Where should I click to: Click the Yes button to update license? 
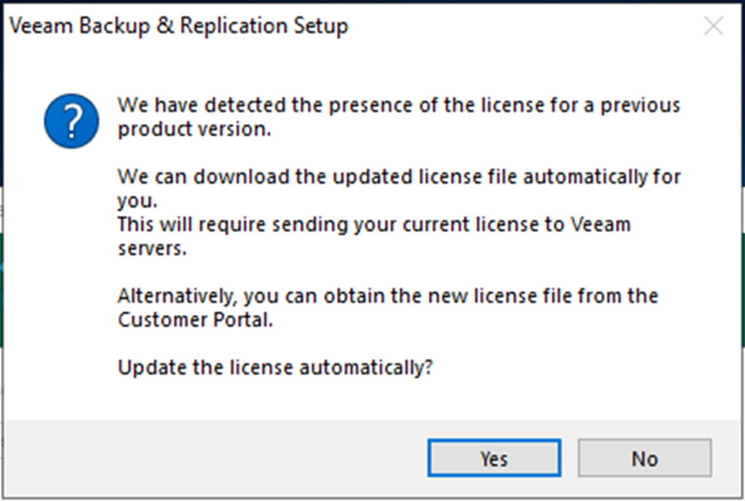(x=494, y=458)
